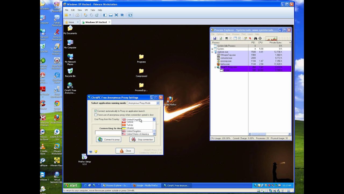Toggle VMware library sidebar view icon
Viewport: 344px width, 194px height.
coord(105,15)
